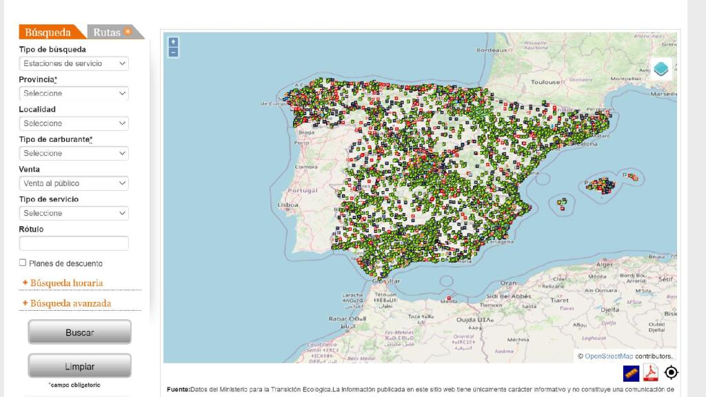
Task: Open the Tipo de búsqueda dropdown
Action: (74, 63)
